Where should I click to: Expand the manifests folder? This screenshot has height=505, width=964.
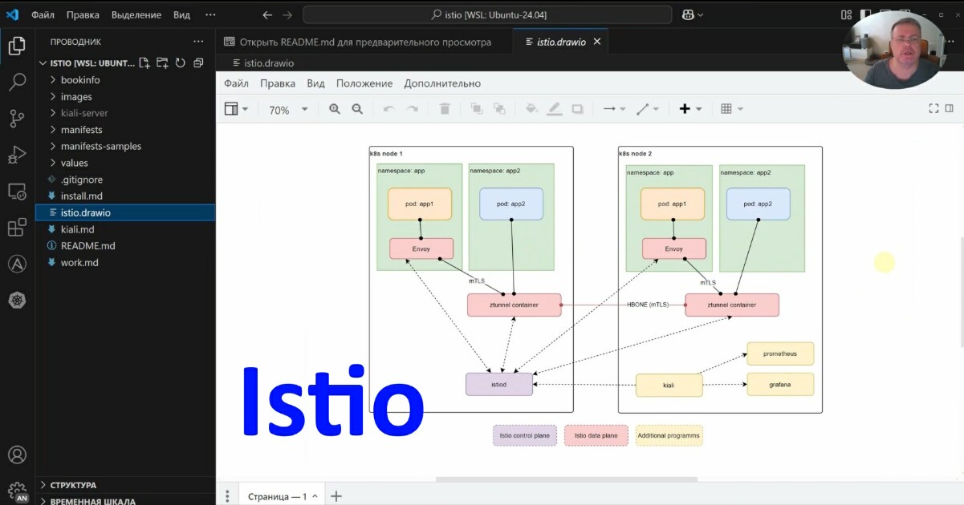point(81,130)
